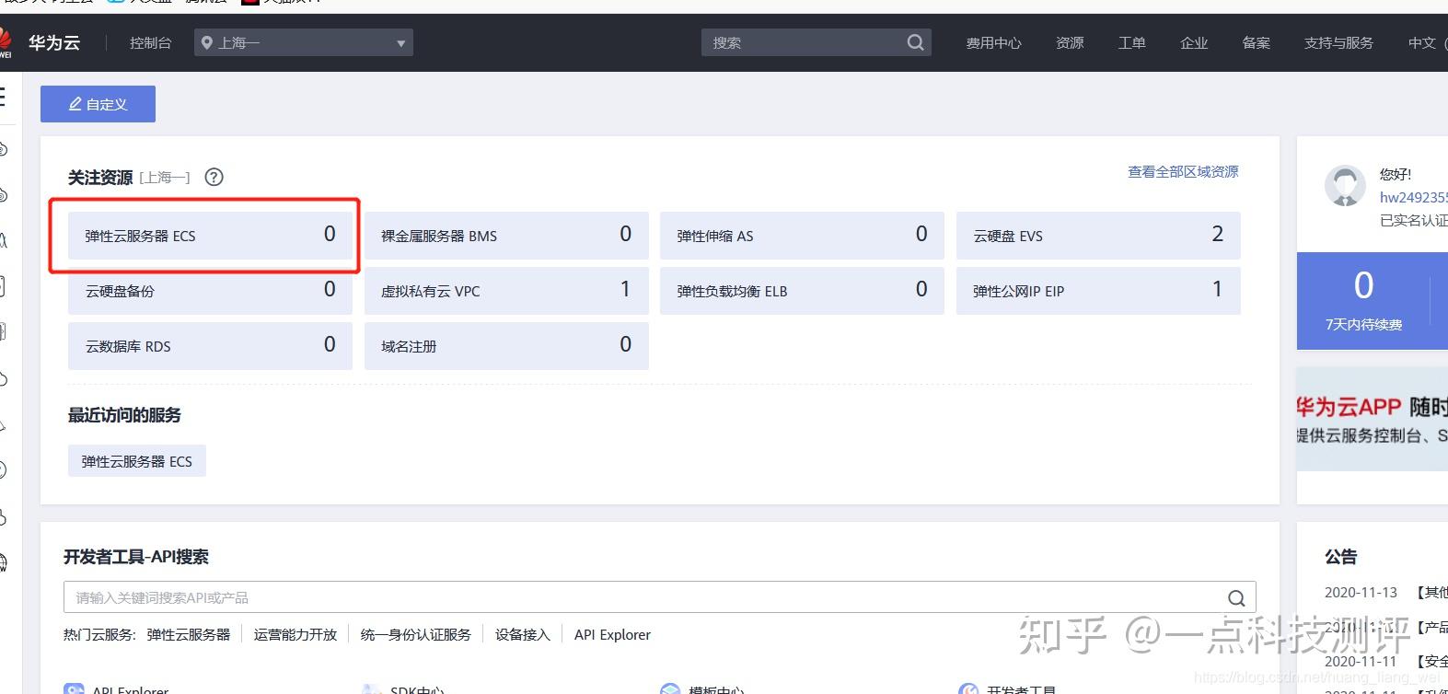Open the 中文 language menu
This screenshot has height=694, width=1448.
coord(1422,42)
